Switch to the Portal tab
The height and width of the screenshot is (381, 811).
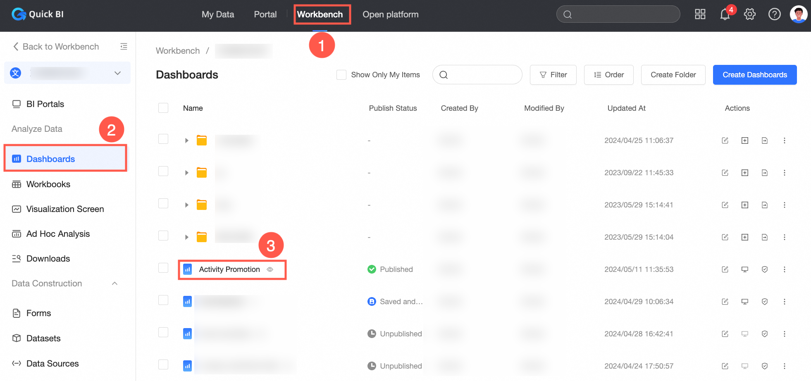pos(265,14)
